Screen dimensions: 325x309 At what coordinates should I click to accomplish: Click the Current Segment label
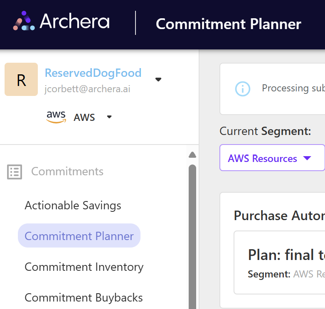pyautogui.click(x=265, y=131)
